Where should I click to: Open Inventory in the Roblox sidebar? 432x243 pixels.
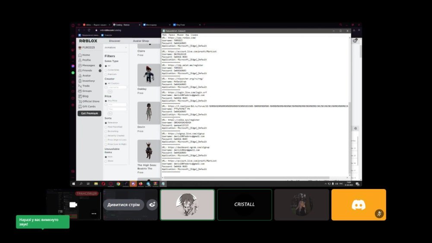point(86,81)
